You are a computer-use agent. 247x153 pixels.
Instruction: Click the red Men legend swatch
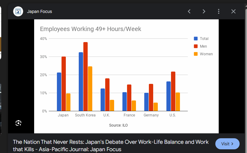point(196,46)
